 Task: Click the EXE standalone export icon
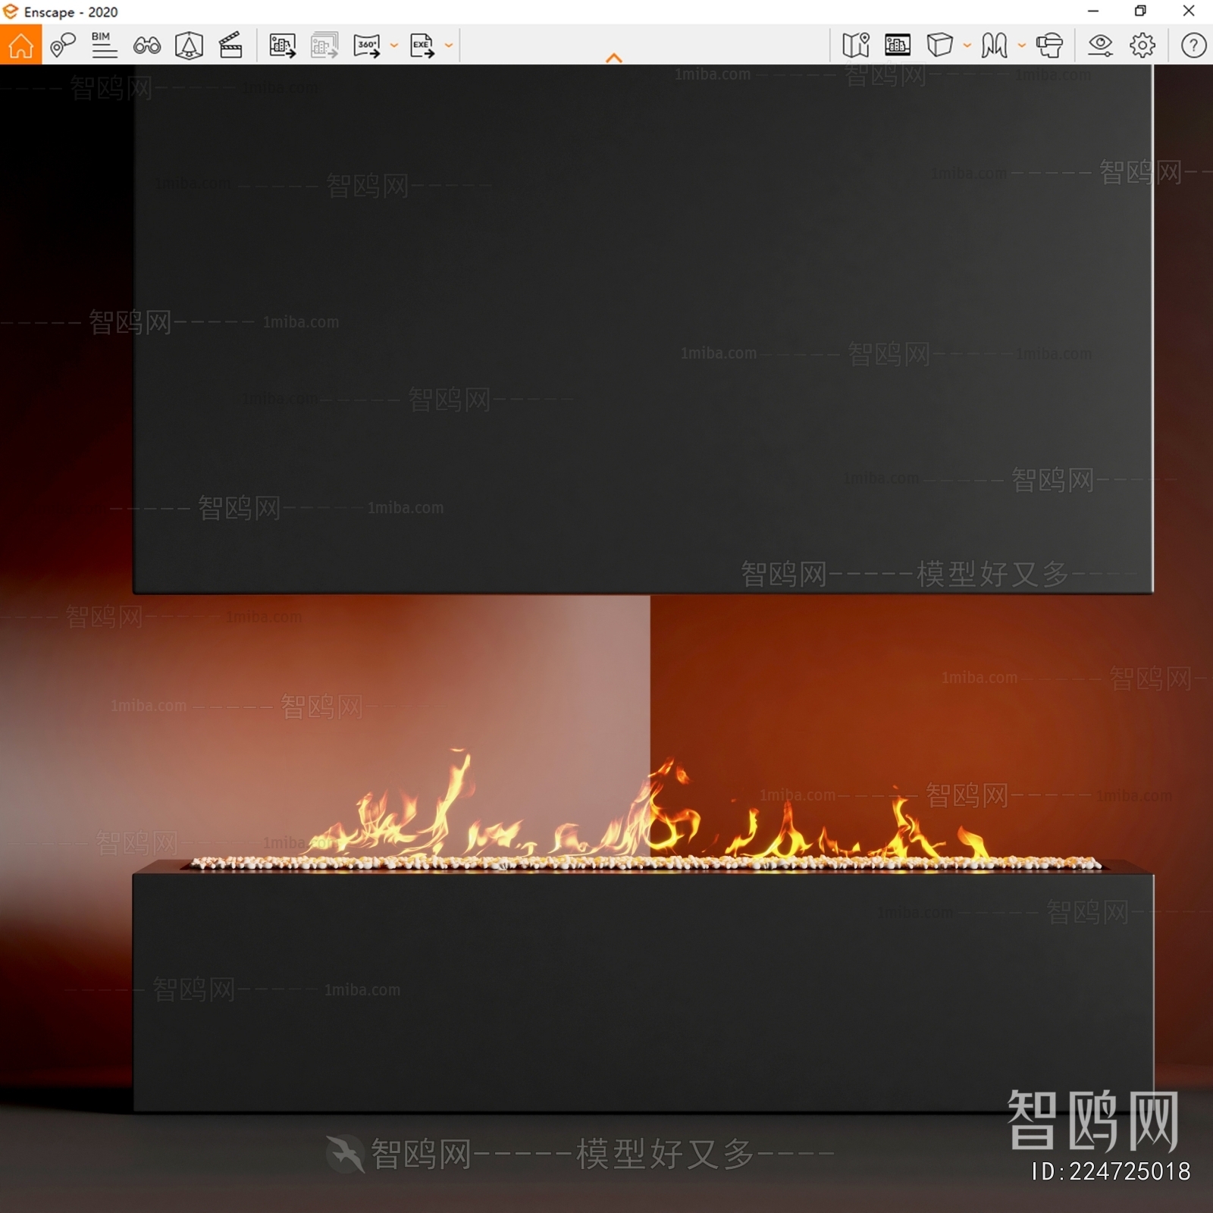click(x=422, y=45)
